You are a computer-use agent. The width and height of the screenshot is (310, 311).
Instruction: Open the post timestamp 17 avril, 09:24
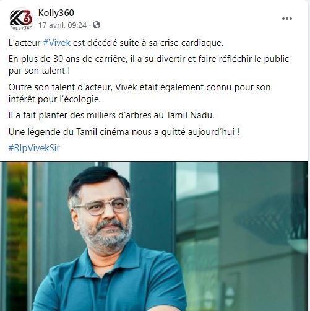pyautogui.click(x=62, y=25)
